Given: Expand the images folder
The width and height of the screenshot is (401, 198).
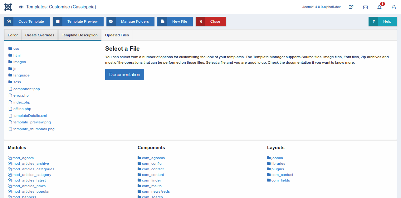Looking at the screenshot, I should click(20, 62).
